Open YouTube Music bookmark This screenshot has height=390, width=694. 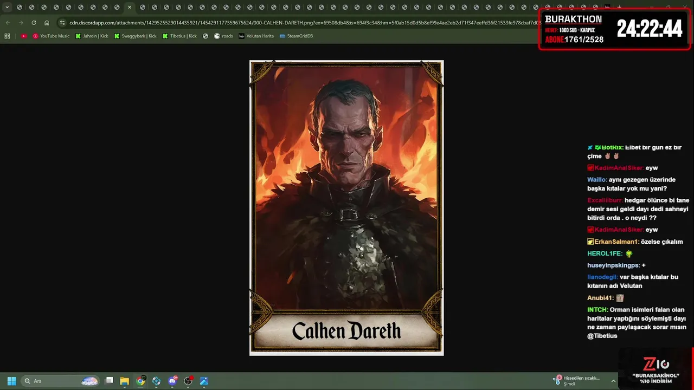tap(51, 36)
